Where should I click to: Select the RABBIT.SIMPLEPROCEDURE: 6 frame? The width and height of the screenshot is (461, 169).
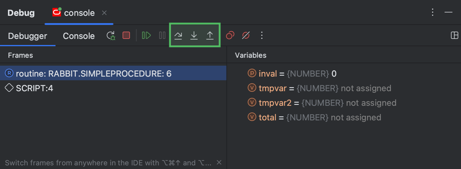[x=93, y=74]
